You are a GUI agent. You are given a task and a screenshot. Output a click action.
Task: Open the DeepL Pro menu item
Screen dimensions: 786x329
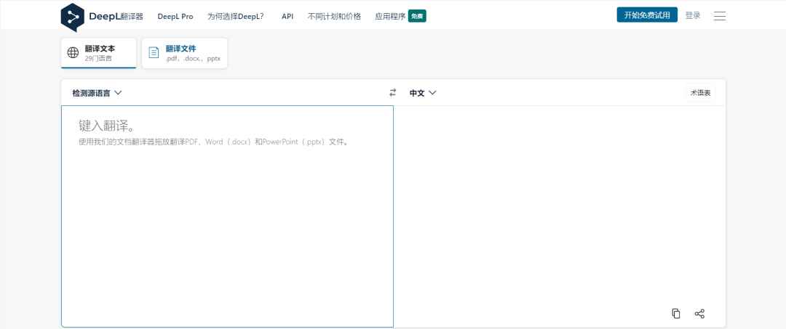coord(175,16)
